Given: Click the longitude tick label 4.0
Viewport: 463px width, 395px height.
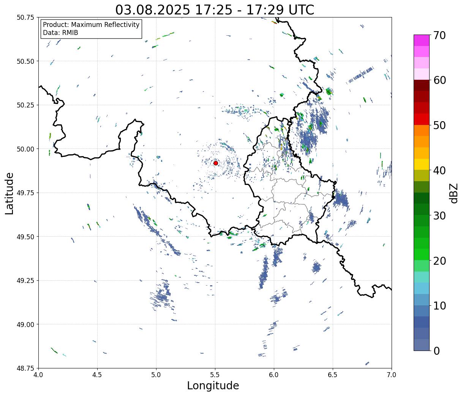Looking at the screenshot, I should tap(38, 375).
